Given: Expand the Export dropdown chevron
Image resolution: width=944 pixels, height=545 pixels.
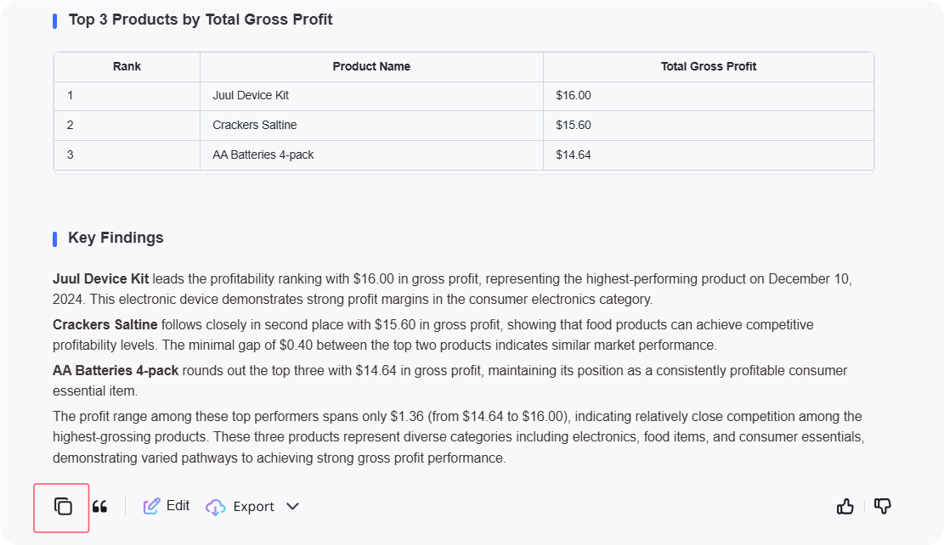Looking at the screenshot, I should 292,507.
